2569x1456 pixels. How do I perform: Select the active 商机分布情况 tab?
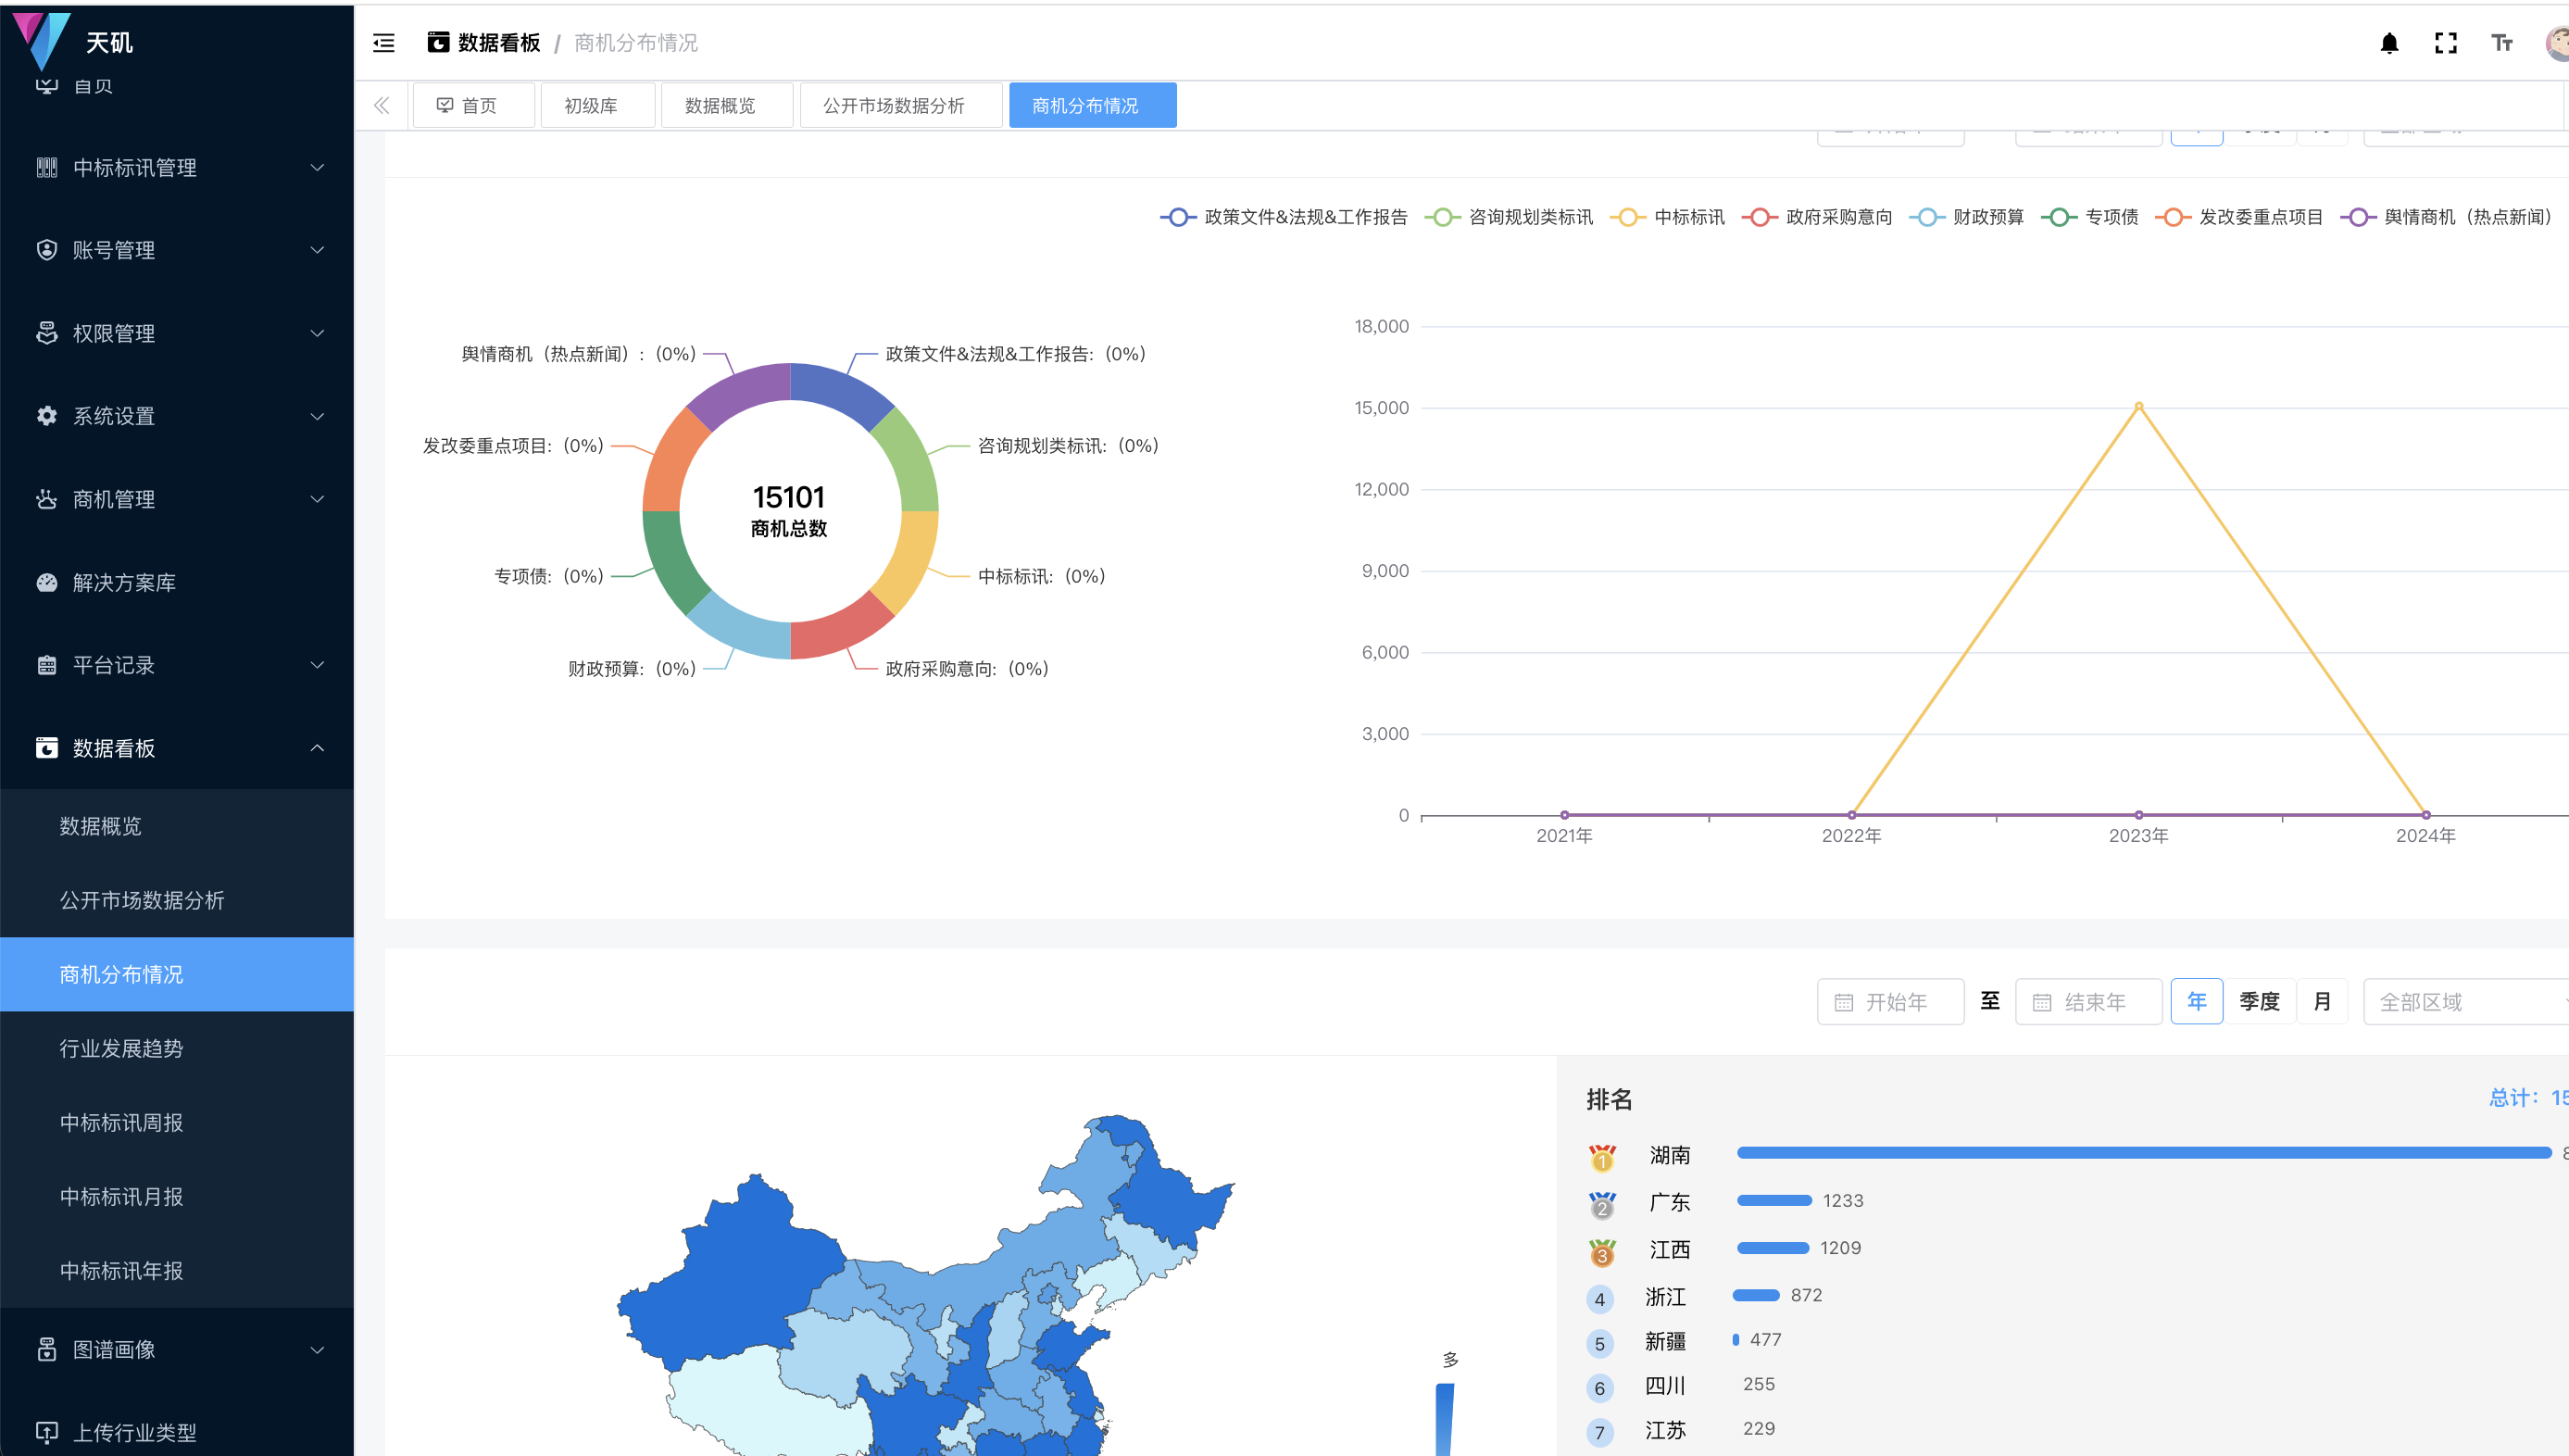tap(1093, 105)
